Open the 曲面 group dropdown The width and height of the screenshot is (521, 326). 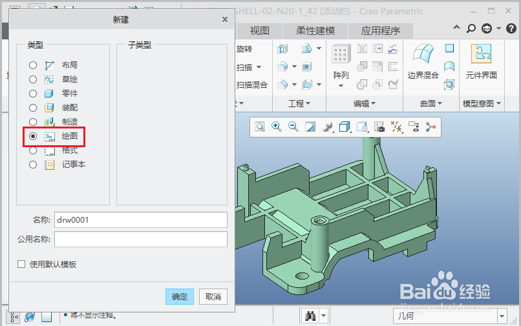point(431,103)
